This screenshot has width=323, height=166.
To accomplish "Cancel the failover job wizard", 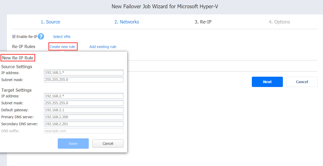I will pos(302,82).
